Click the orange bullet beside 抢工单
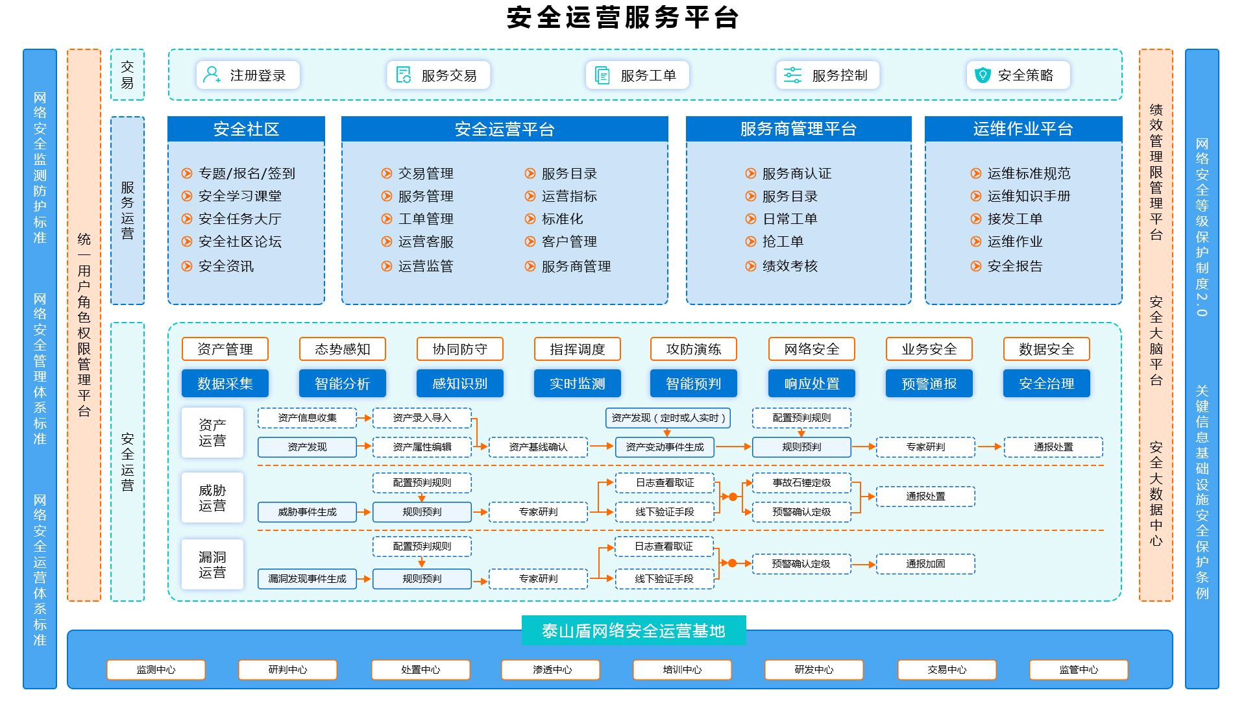 (751, 241)
